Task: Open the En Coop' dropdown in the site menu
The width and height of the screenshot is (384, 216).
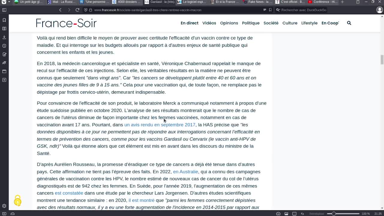Action: [x=330, y=23]
